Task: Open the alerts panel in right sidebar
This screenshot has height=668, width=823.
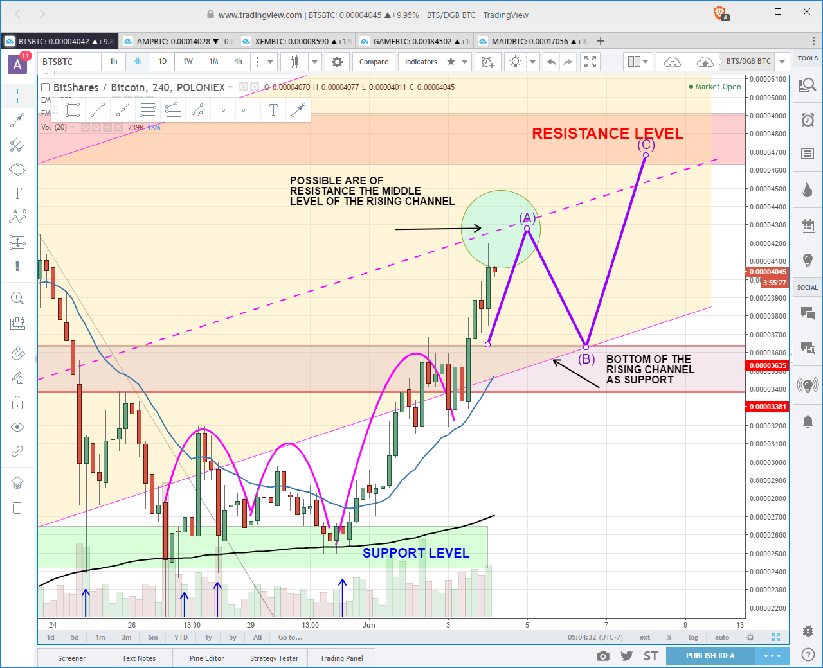Action: tap(808, 119)
